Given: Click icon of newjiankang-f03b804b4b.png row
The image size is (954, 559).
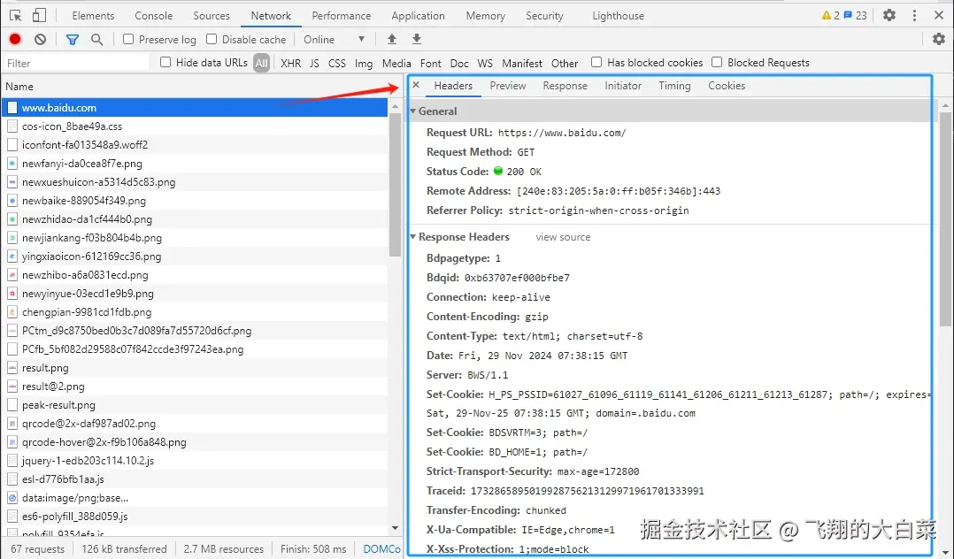Looking at the screenshot, I should point(12,238).
